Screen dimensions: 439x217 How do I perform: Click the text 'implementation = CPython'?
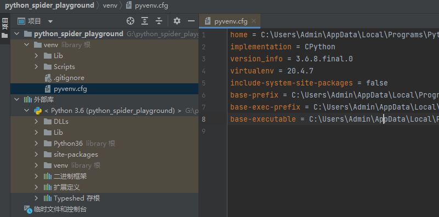(x=282, y=47)
